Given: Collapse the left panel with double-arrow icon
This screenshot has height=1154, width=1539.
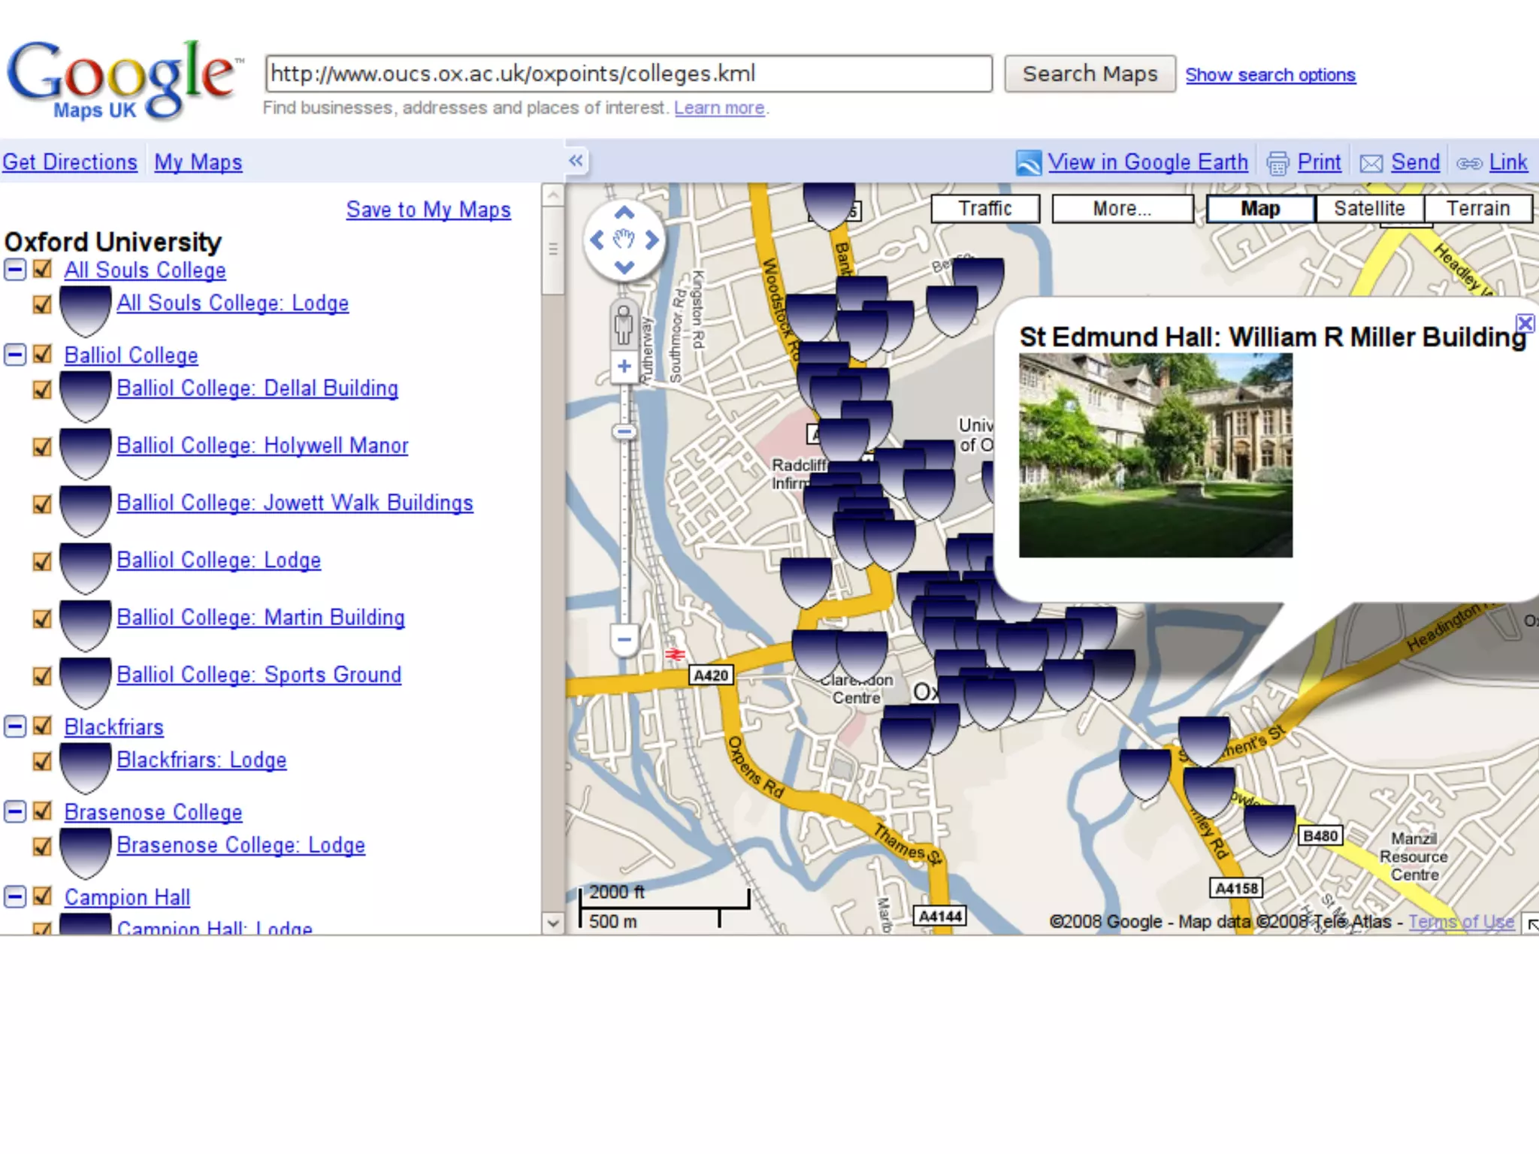Looking at the screenshot, I should tap(576, 161).
